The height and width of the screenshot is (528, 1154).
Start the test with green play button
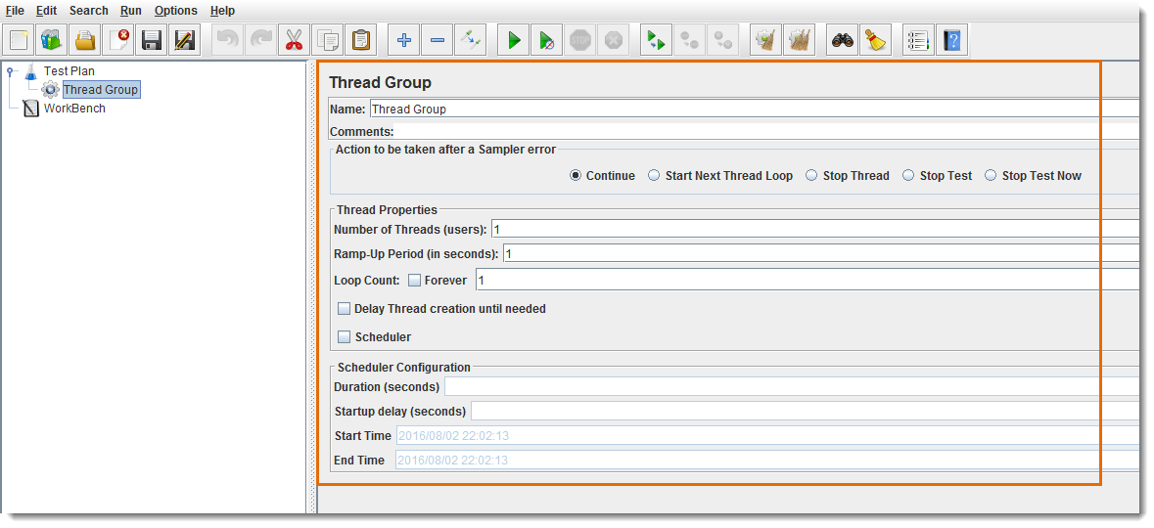point(513,41)
